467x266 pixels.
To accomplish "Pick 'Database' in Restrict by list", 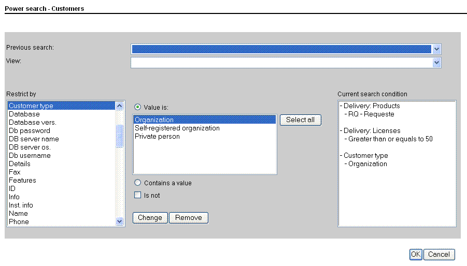I will pyautogui.click(x=24, y=114).
